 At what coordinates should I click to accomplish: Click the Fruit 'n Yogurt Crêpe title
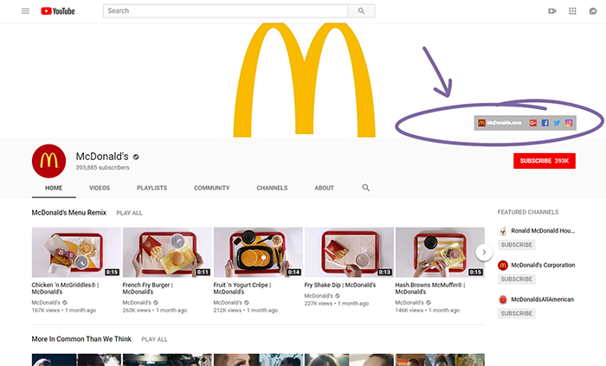(242, 288)
